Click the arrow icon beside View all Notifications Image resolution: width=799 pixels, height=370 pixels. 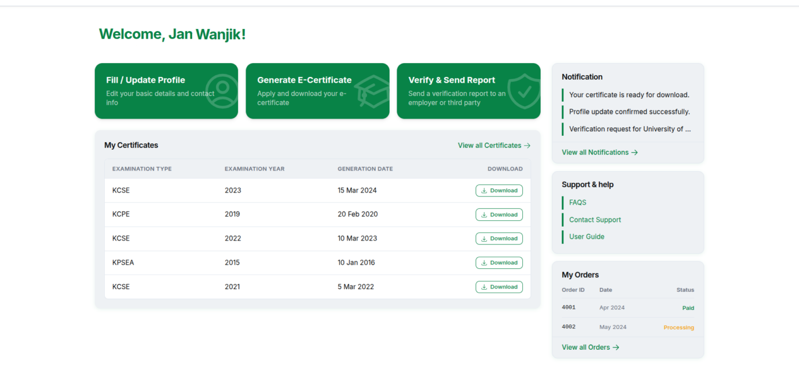635,153
